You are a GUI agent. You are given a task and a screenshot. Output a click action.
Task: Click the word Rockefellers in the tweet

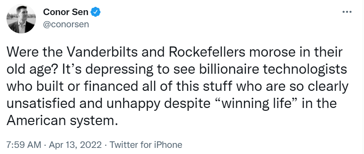(x=207, y=53)
